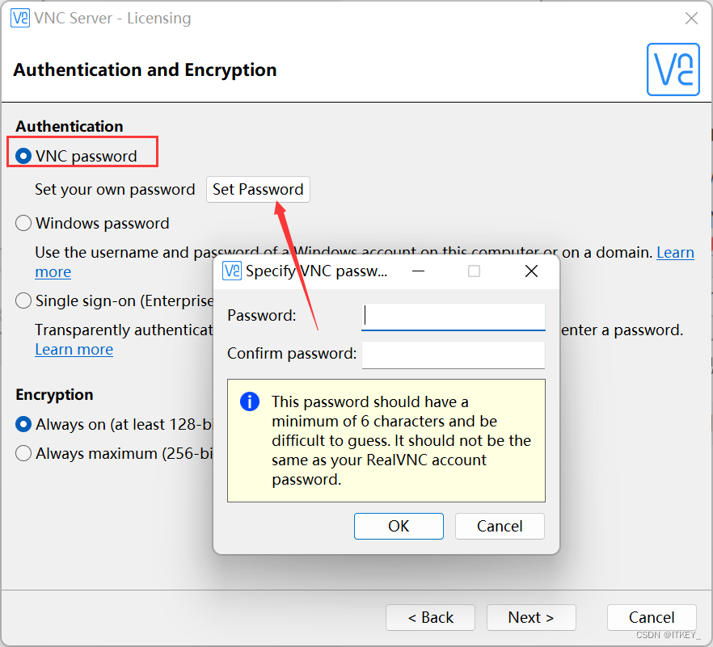Screen dimensions: 713x647
Task: Click the VNC icon on Specify VNC password dialog
Action: point(231,271)
